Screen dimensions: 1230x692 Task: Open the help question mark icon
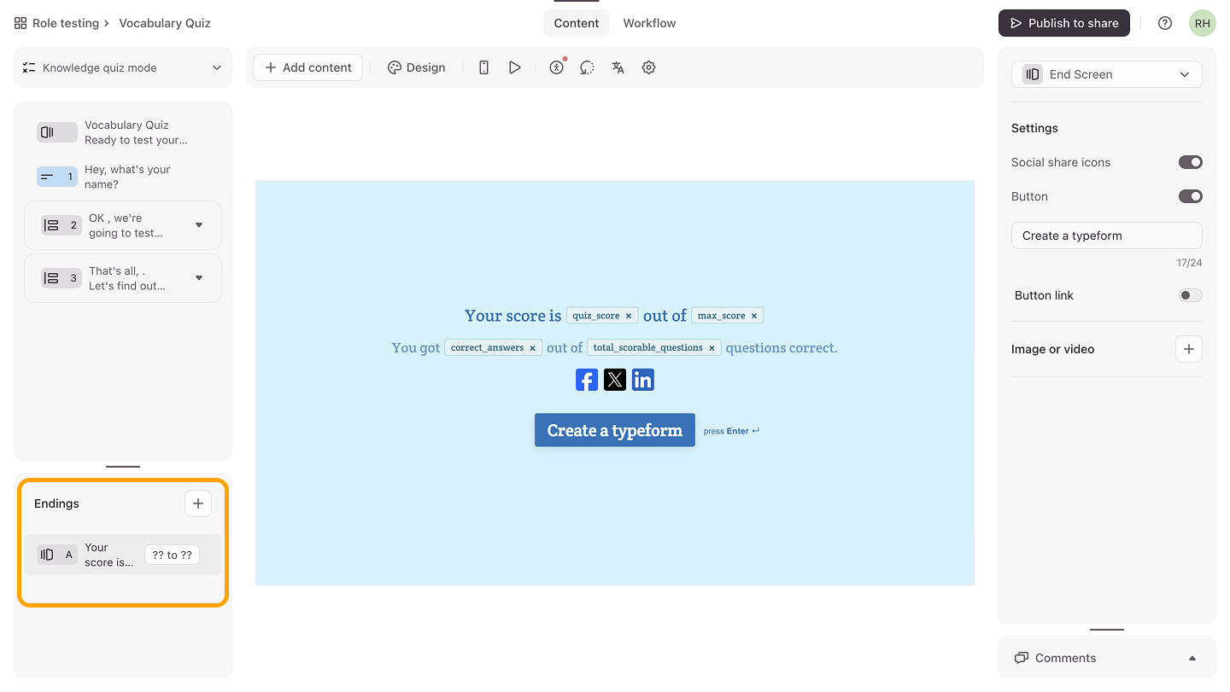point(1165,23)
